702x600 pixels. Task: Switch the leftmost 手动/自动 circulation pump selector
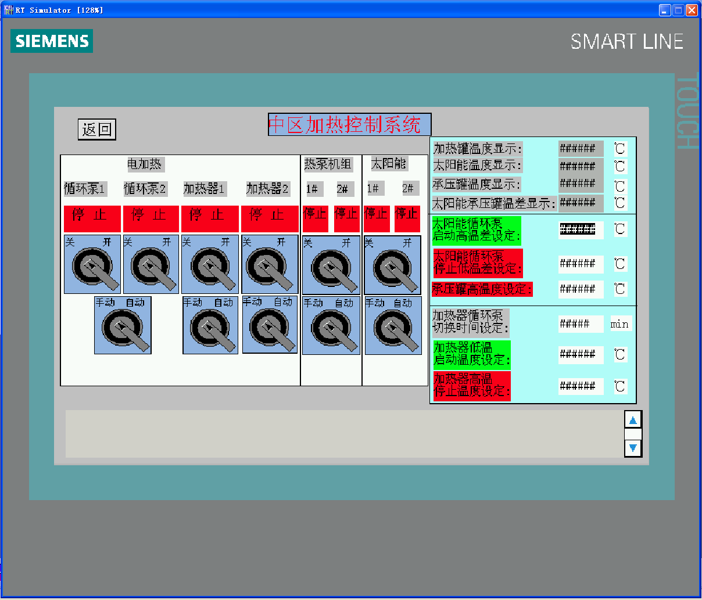[123, 325]
